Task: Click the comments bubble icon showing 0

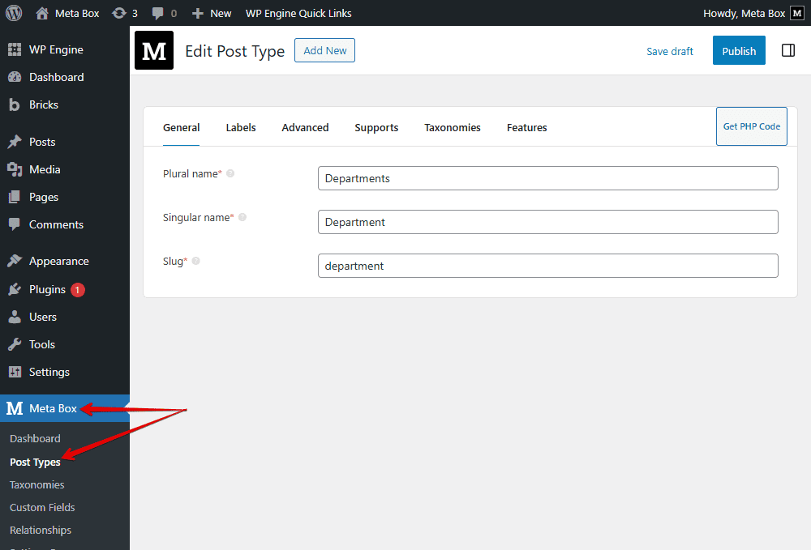Action: pyautogui.click(x=160, y=13)
